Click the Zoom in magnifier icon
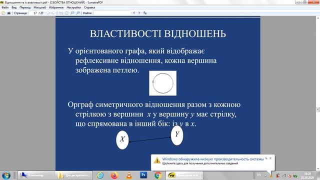320x180 pixels. (x=78, y=13)
